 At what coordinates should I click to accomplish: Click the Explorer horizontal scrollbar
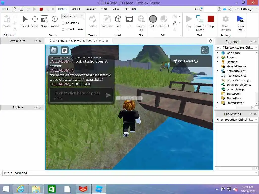tap(235, 107)
